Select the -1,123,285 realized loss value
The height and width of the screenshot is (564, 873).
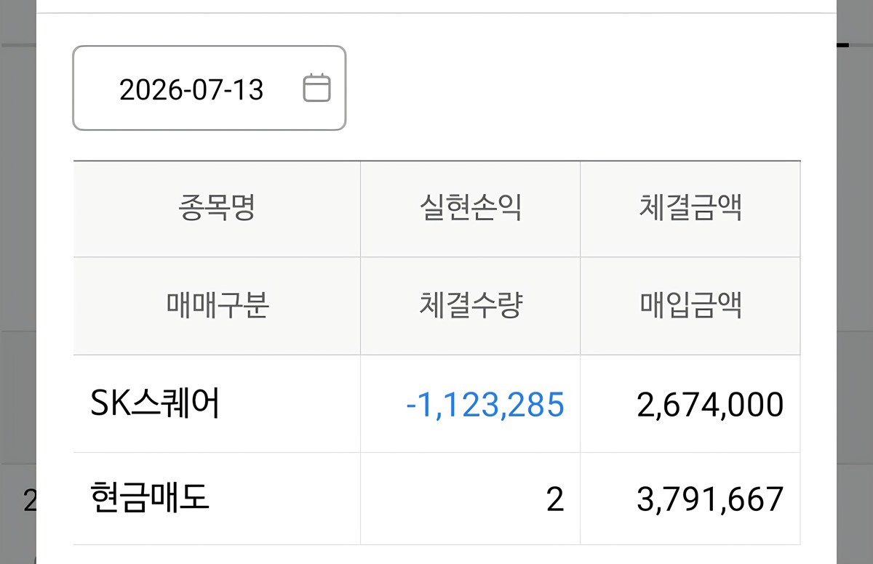485,405
